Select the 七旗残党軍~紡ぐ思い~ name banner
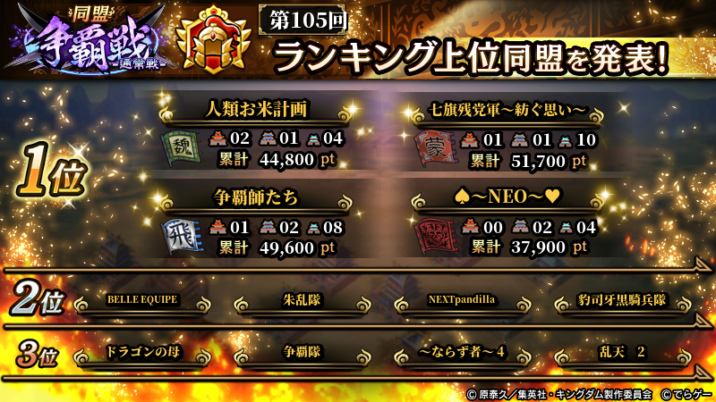Screen dimensions: 716x402 click(507, 112)
